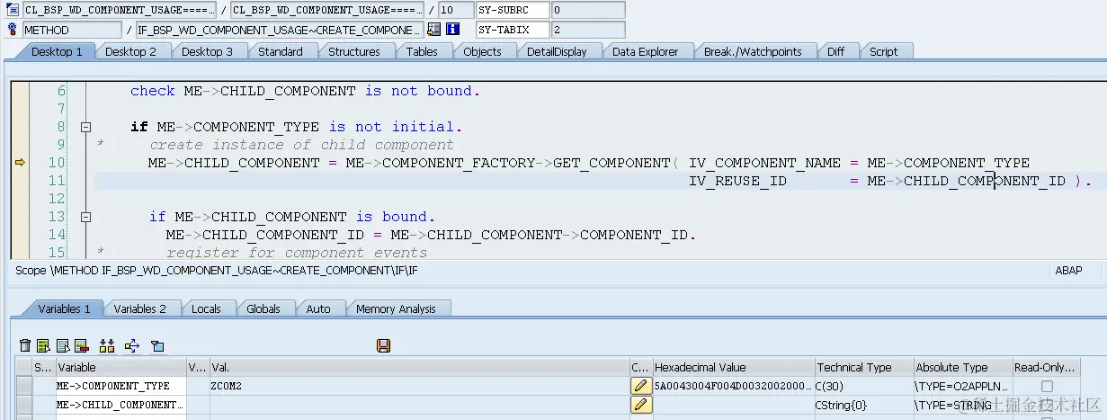1107x420 pixels.
Task: Select row selector for ME->CHILD_COMPONENT row
Action: (23, 405)
